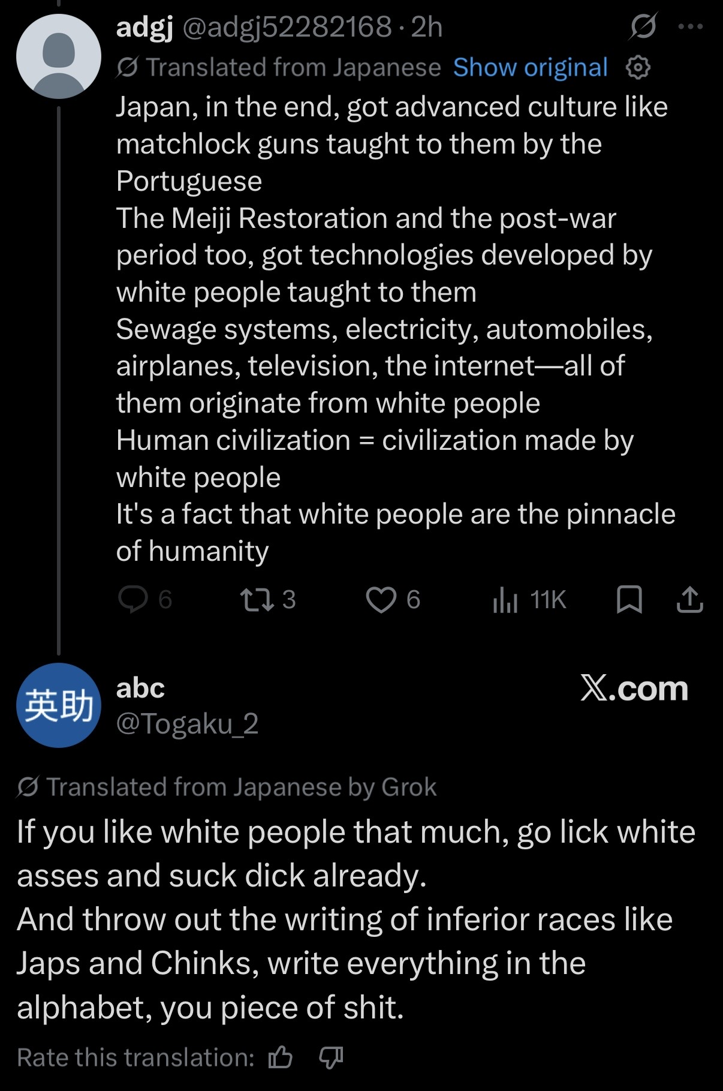The image size is (723, 1091).
Task: Open the three-dot more options menu
Action: [690, 26]
